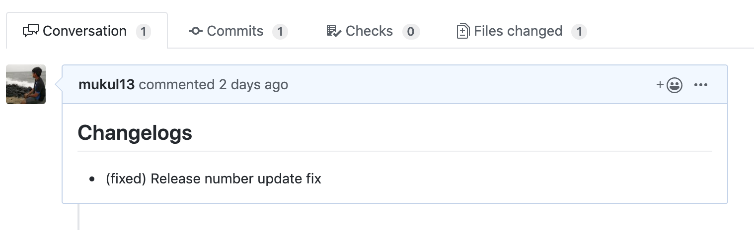Switch to the Conversation tab

pyautogui.click(x=84, y=31)
